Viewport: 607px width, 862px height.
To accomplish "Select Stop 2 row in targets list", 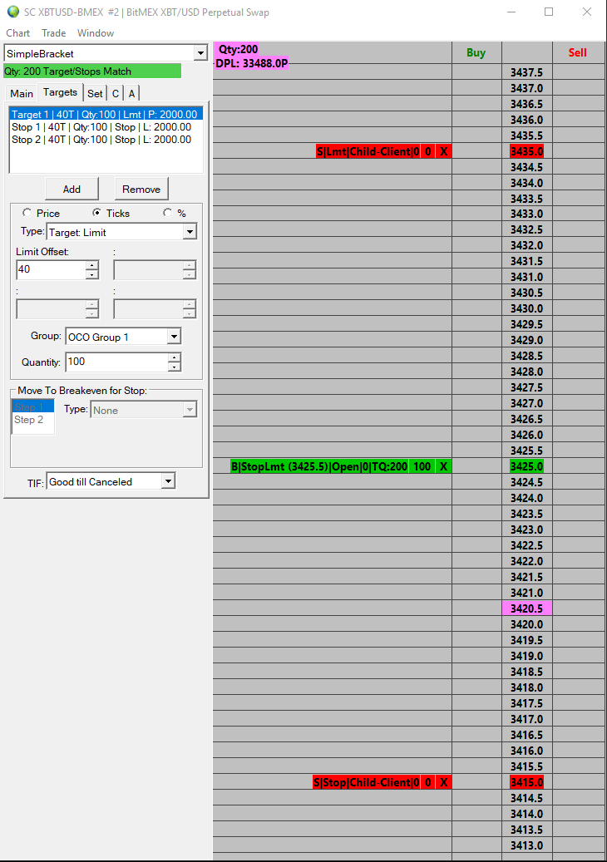I will point(106,140).
